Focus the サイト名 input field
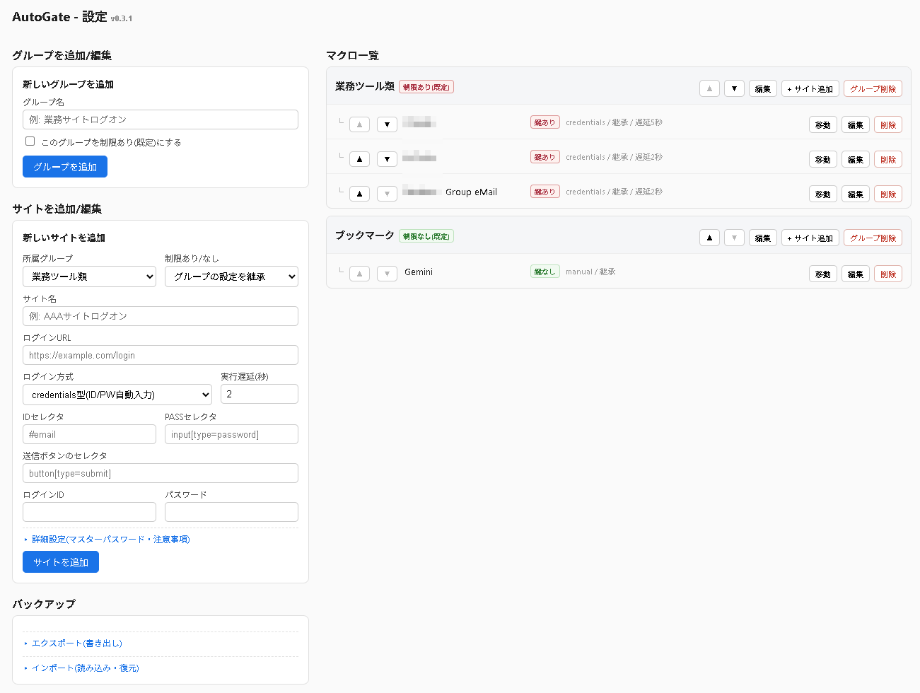This screenshot has height=693, width=920. click(161, 316)
